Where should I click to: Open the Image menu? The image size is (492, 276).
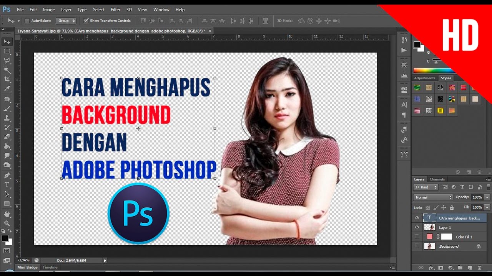49,10
